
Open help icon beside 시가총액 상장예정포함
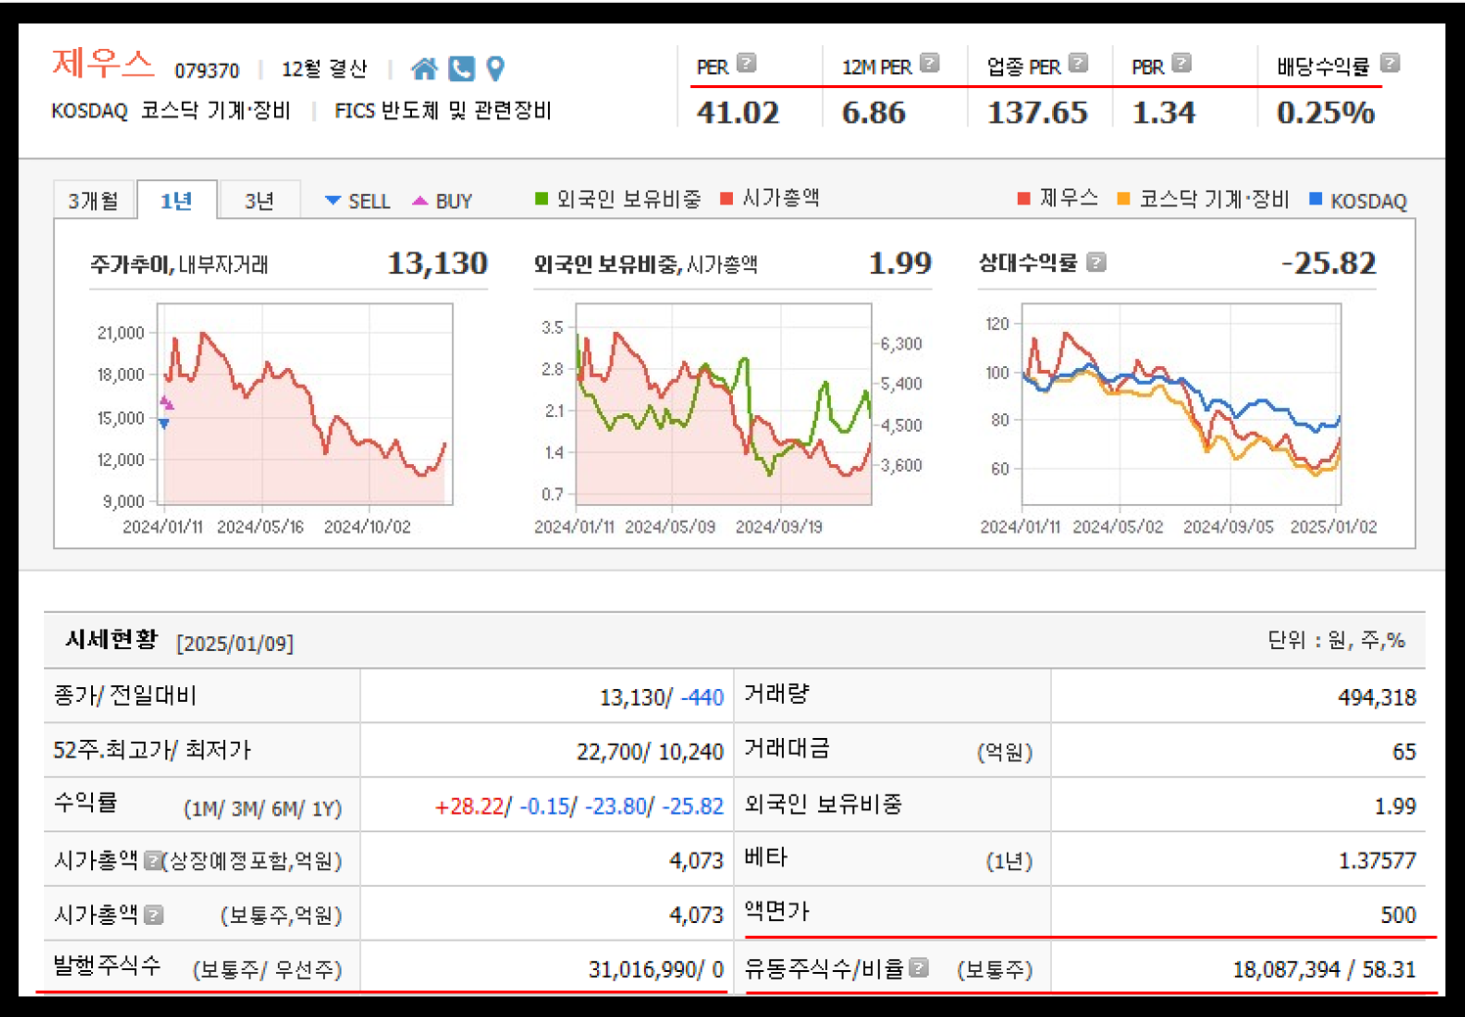pos(153,860)
